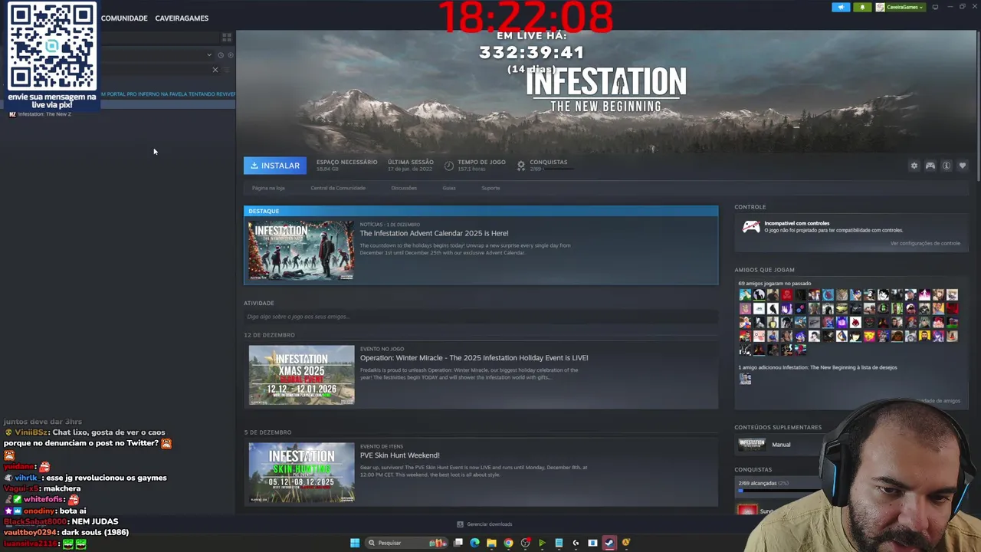Open Half-Life lambda app on taskbar
981x552 pixels.
(626, 543)
